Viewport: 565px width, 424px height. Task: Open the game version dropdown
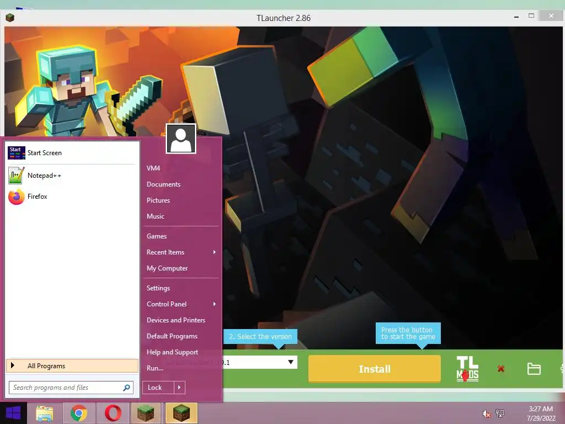pos(290,362)
